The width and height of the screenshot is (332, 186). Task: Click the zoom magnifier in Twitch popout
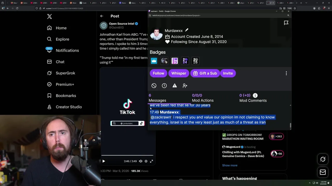[x=288, y=16]
